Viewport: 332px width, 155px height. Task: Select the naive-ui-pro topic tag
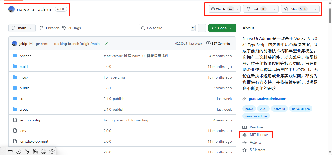301,109
